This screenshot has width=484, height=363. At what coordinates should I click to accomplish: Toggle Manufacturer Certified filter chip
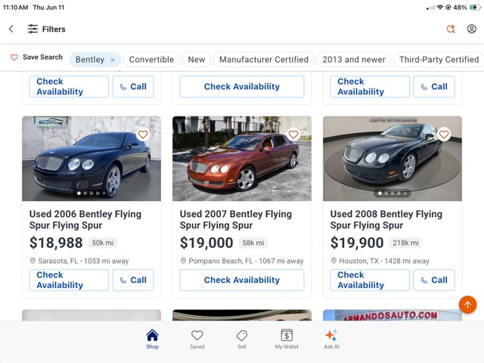click(264, 60)
